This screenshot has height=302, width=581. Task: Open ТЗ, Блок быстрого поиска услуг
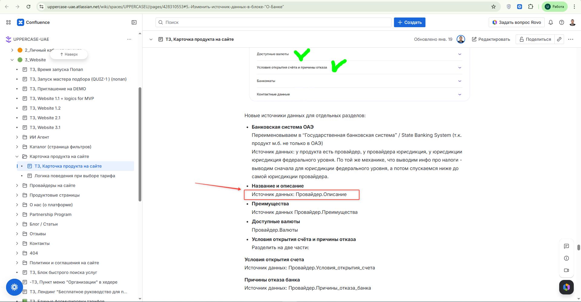tap(63, 272)
